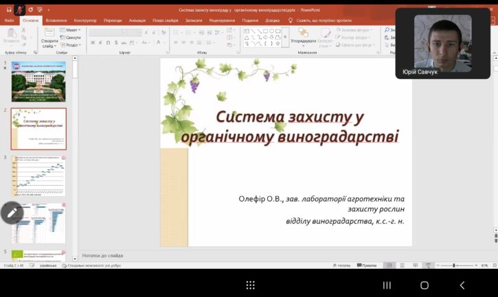Click the increase indent icon
Viewport: 498px width, 297px height.
click(x=210, y=32)
